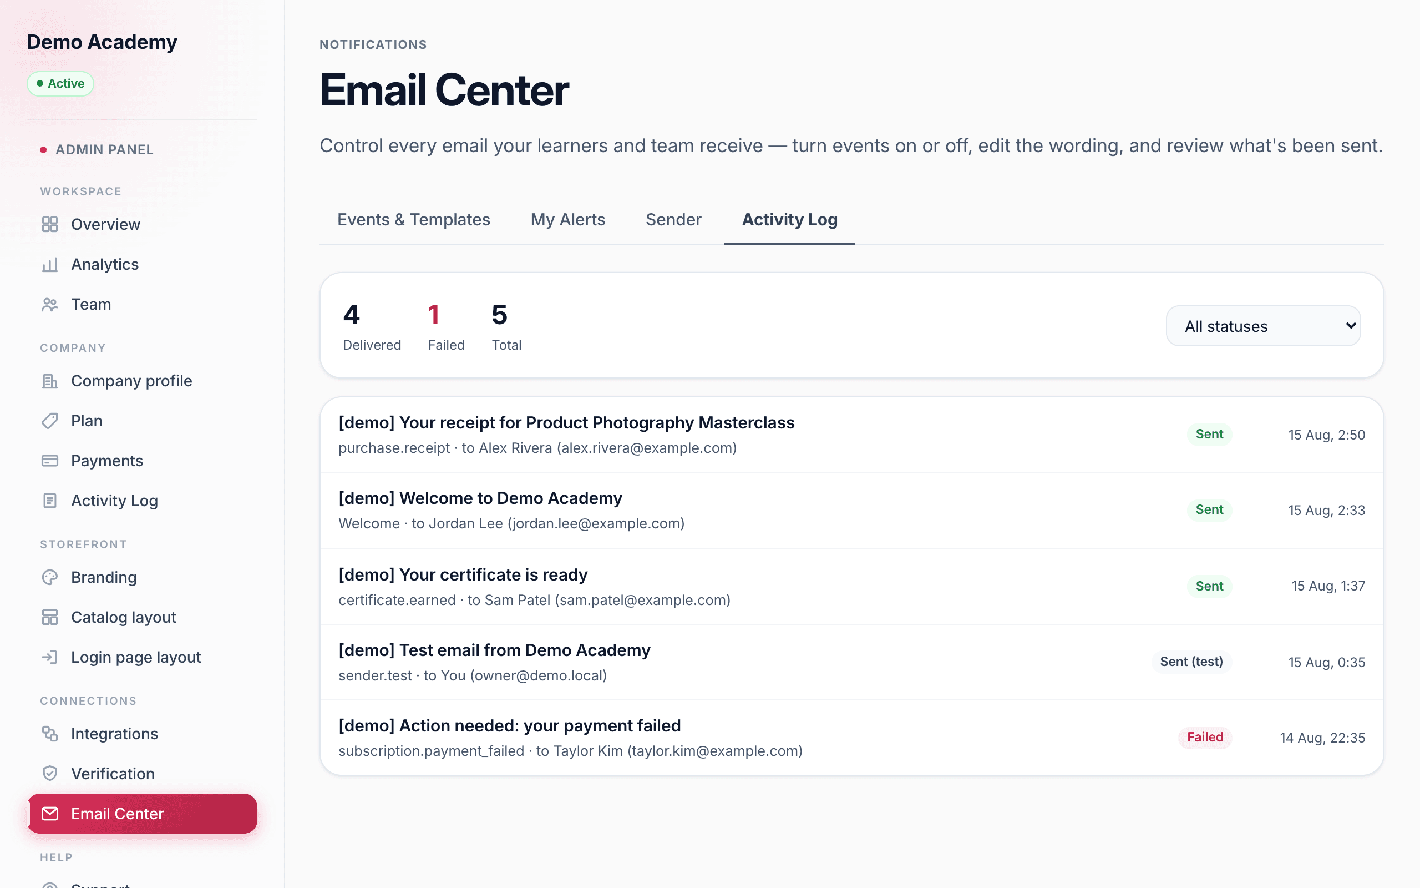Open Activity Log in the sidebar
This screenshot has height=888, width=1420.
[x=114, y=501]
